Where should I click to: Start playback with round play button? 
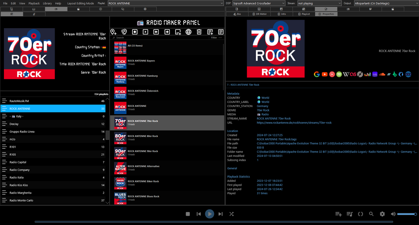[209, 214]
